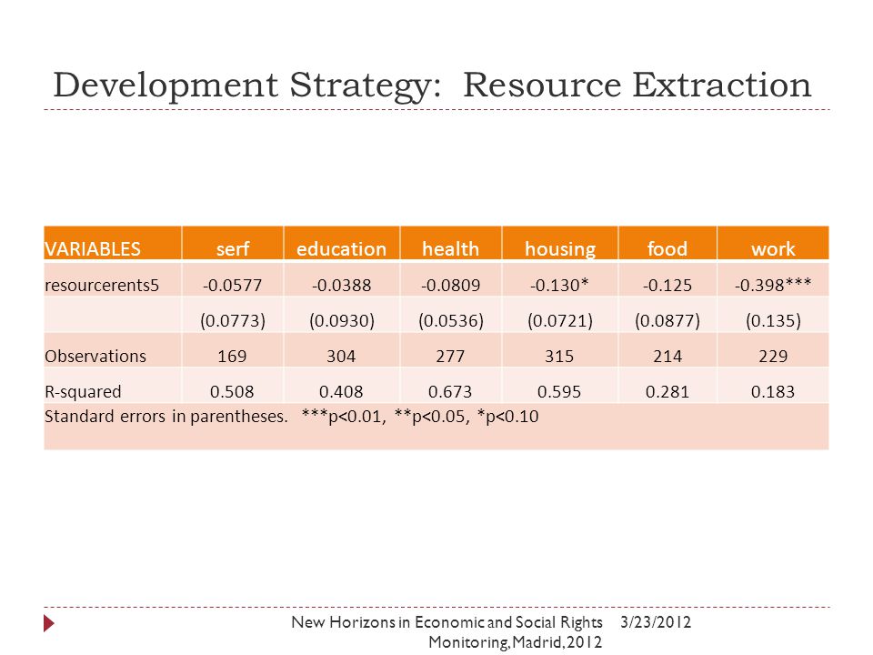The height and width of the screenshot is (655, 873).
Task: Click the observations value 304
Action: 341,356
